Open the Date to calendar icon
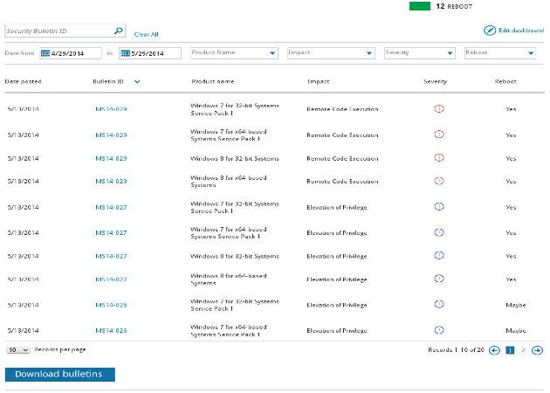 (124, 53)
